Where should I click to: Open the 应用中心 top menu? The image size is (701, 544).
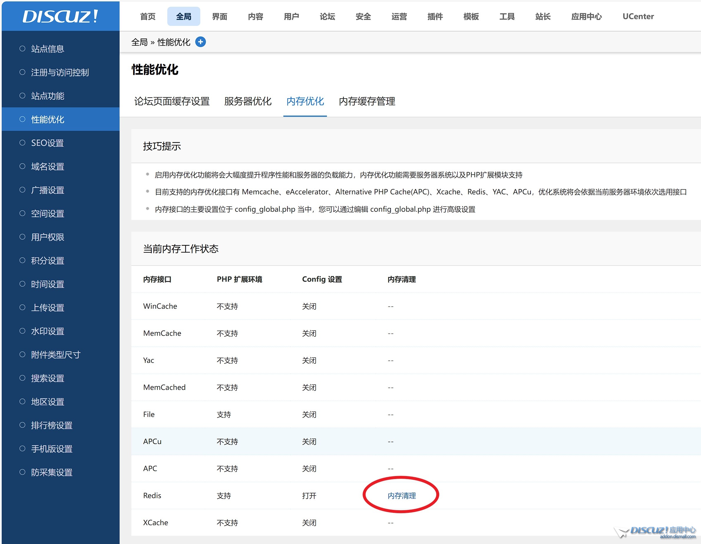point(586,16)
